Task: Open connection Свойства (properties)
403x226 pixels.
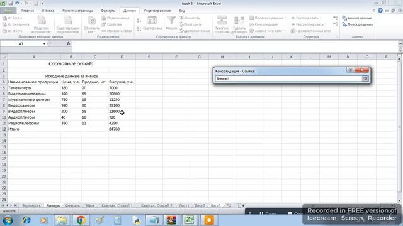Action: point(111,24)
